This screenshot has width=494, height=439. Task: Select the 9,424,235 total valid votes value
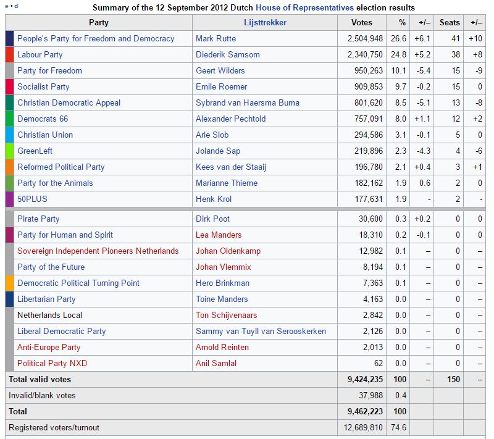point(365,380)
